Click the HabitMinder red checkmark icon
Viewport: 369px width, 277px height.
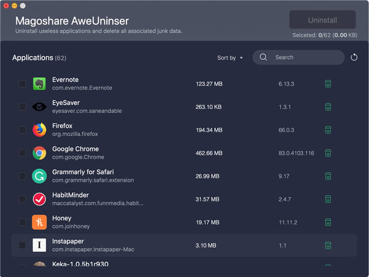coord(39,199)
